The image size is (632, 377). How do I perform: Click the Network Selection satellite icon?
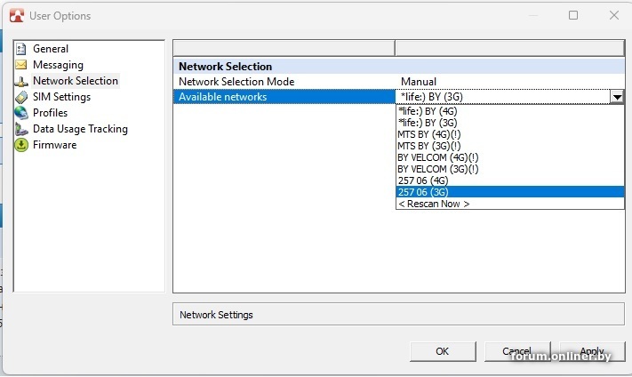click(21, 81)
